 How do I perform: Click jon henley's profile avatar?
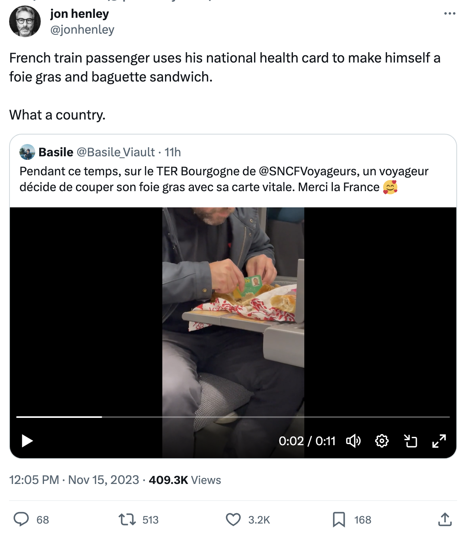click(x=25, y=22)
